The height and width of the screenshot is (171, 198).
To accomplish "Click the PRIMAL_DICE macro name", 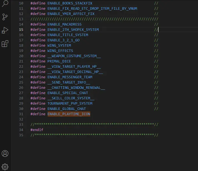I will 59,61.
